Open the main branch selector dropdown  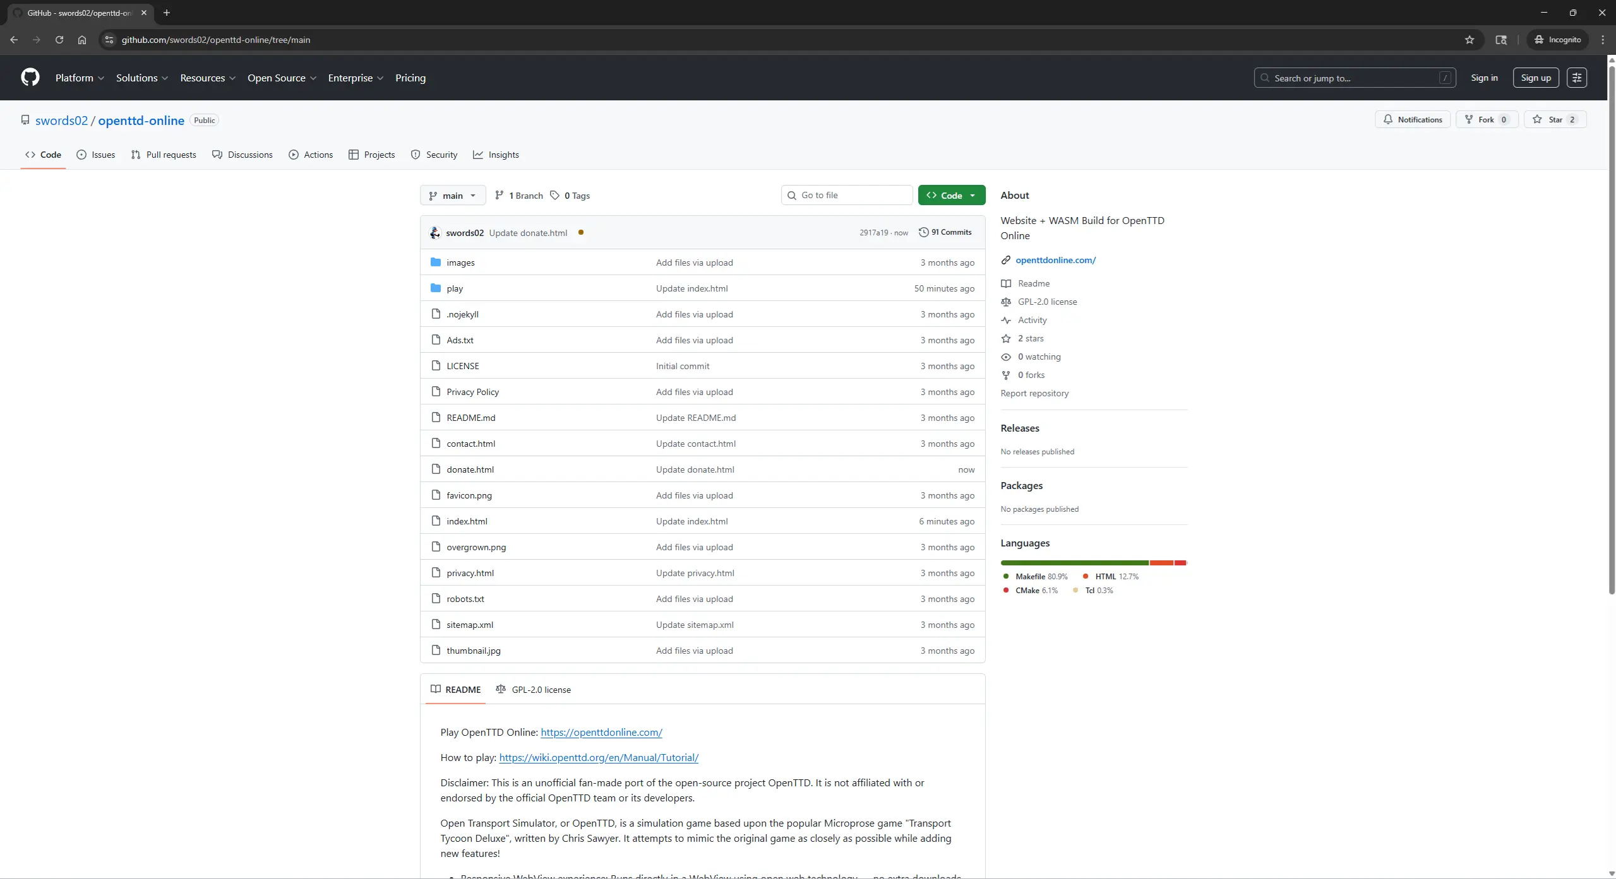point(452,196)
